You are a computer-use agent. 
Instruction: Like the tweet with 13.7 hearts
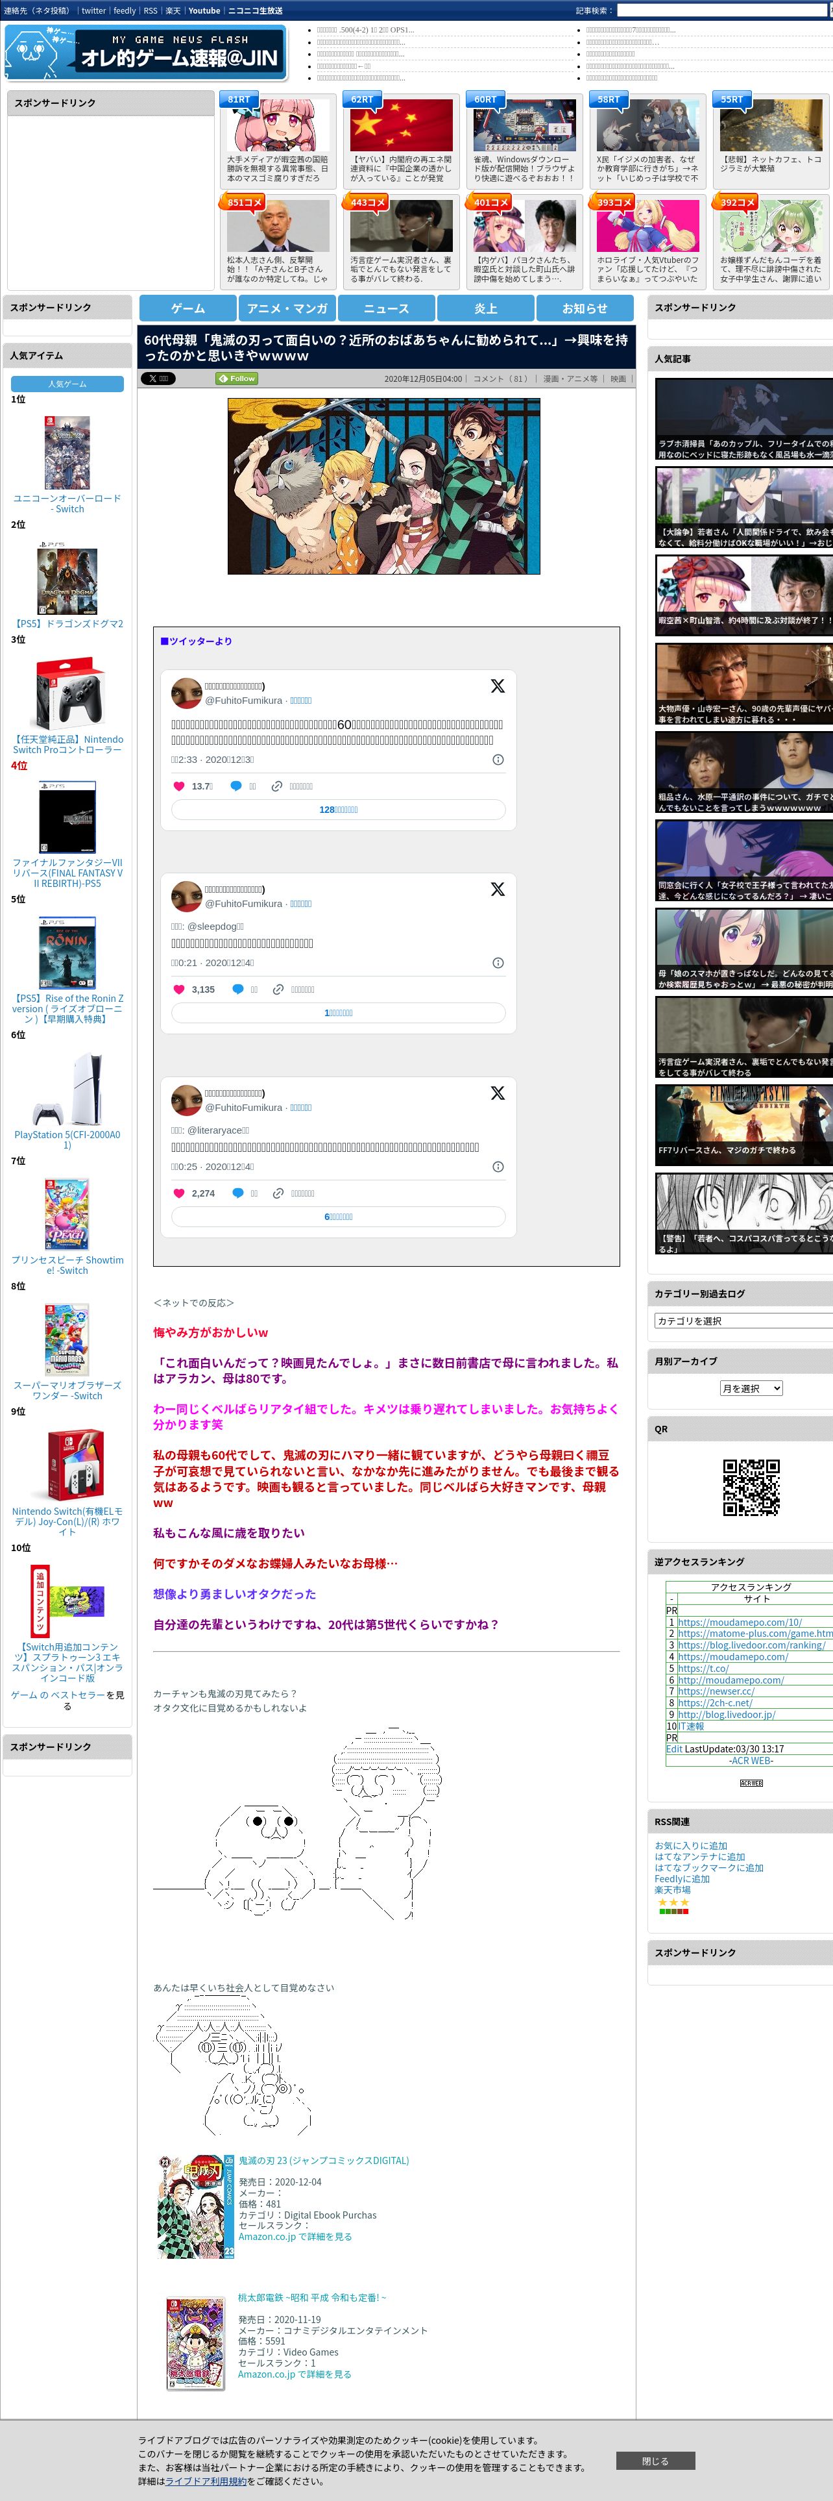(178, 786)
